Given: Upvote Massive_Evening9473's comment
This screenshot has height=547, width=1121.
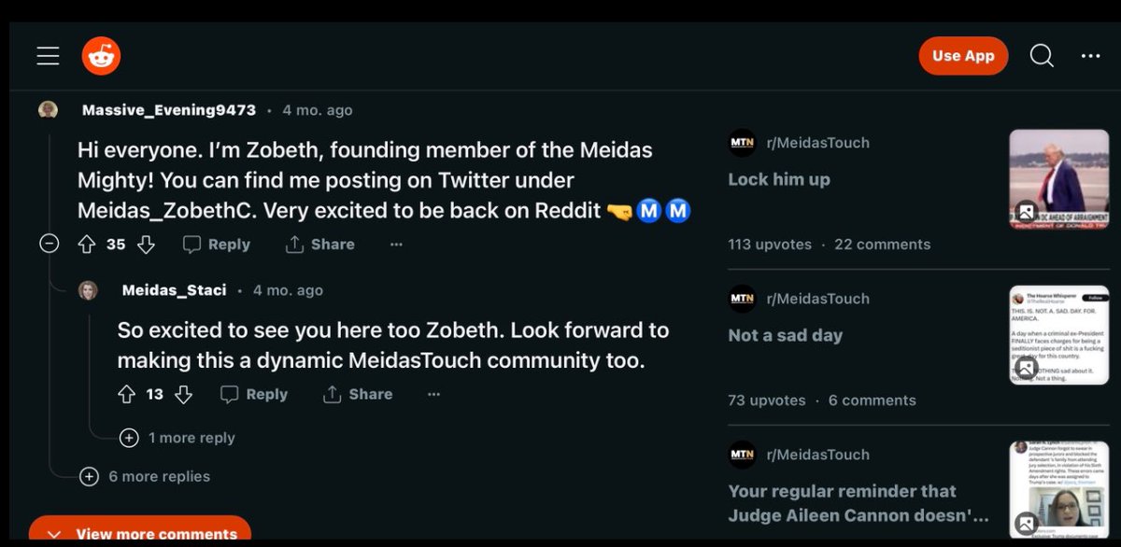Looking at the screenshot, I should (x=87, y=245).
